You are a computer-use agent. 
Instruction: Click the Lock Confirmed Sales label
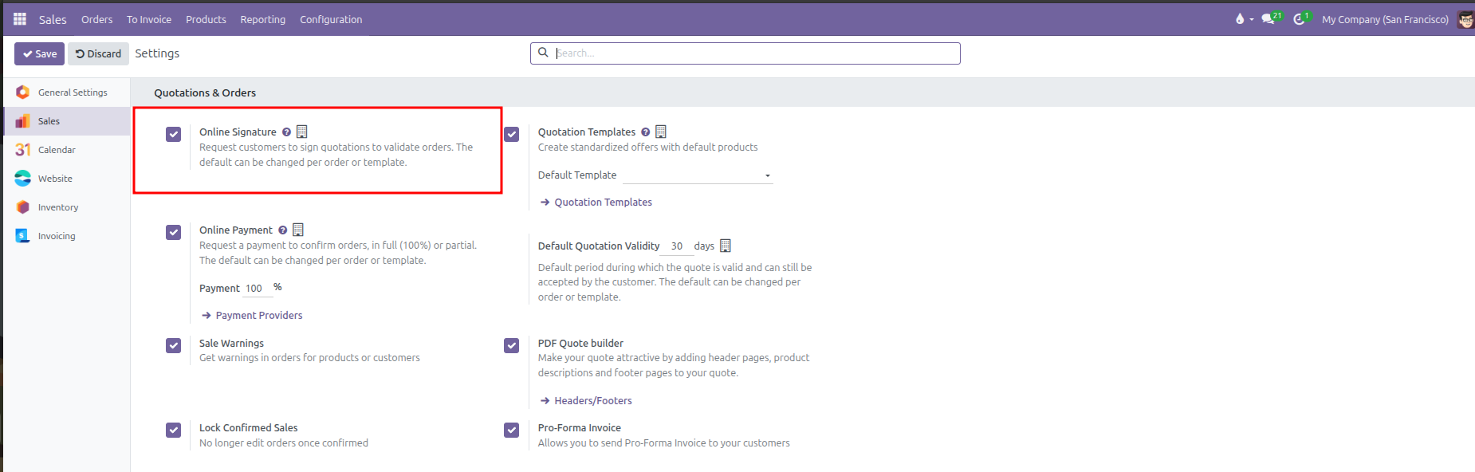(x=248, y=428)
